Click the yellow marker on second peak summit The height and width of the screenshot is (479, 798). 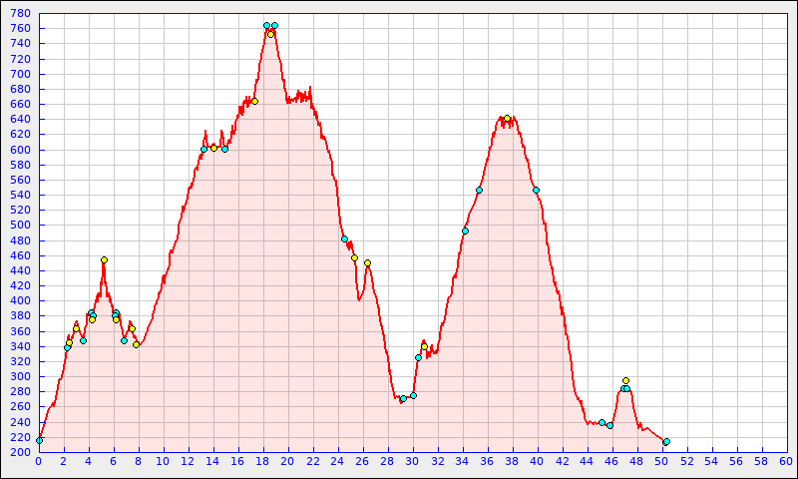point(507,118)
